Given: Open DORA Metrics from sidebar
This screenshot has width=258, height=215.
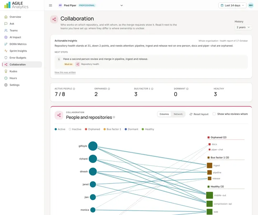Looking at the screenshot, I should pyautogui.click(x=22, y=44).
